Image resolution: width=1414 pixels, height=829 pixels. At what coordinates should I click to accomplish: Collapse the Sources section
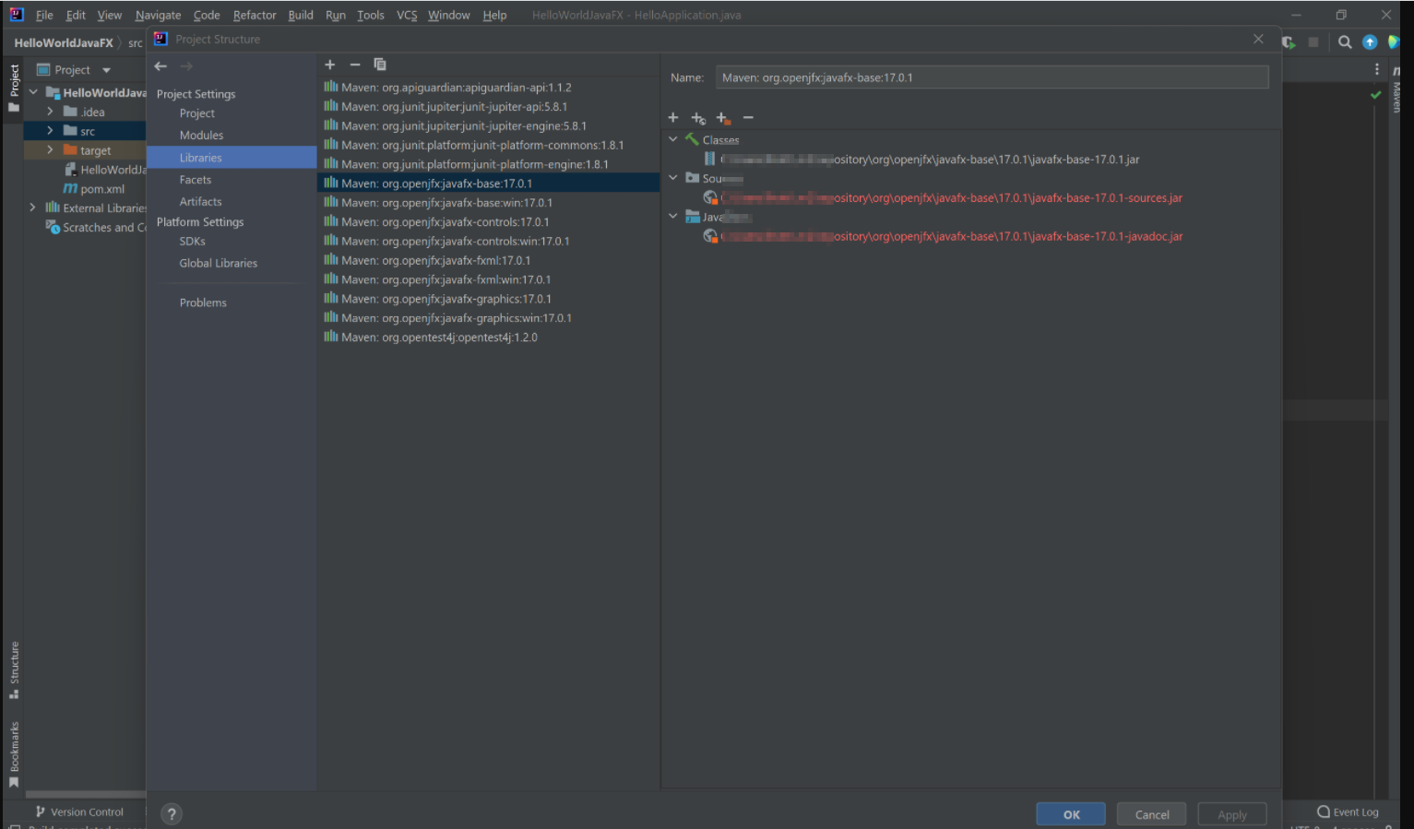673,178
